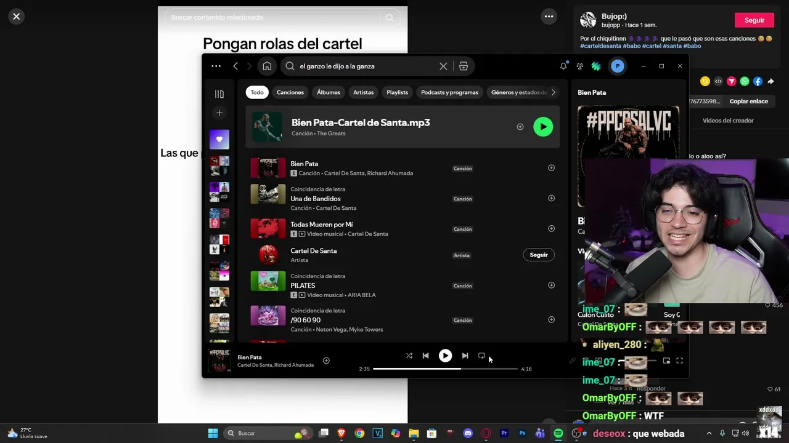The width and height of the screenshot is (789, 443).
Task: Open the miniplayer icon in Spotify
Action: 666,361
